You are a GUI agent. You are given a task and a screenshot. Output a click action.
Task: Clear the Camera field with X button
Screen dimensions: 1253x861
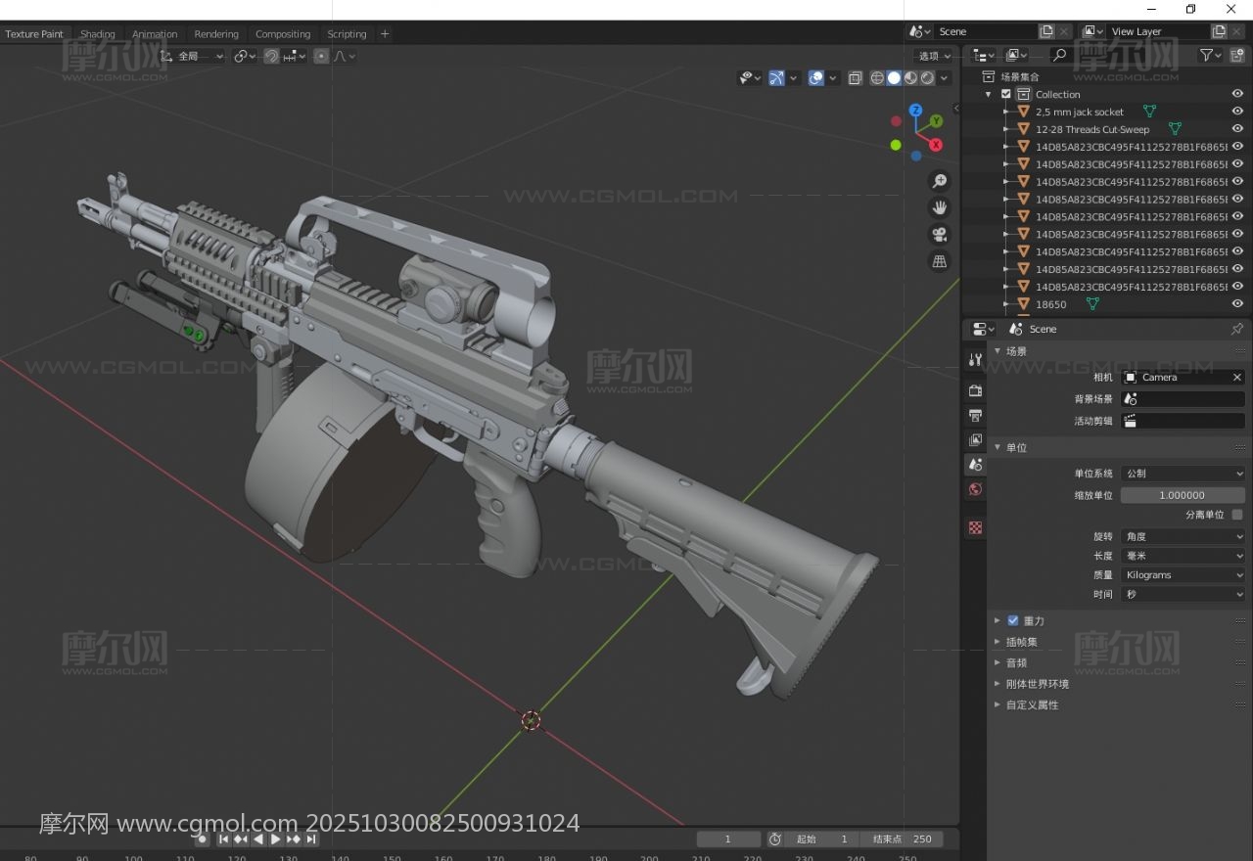pos(1236,378)
